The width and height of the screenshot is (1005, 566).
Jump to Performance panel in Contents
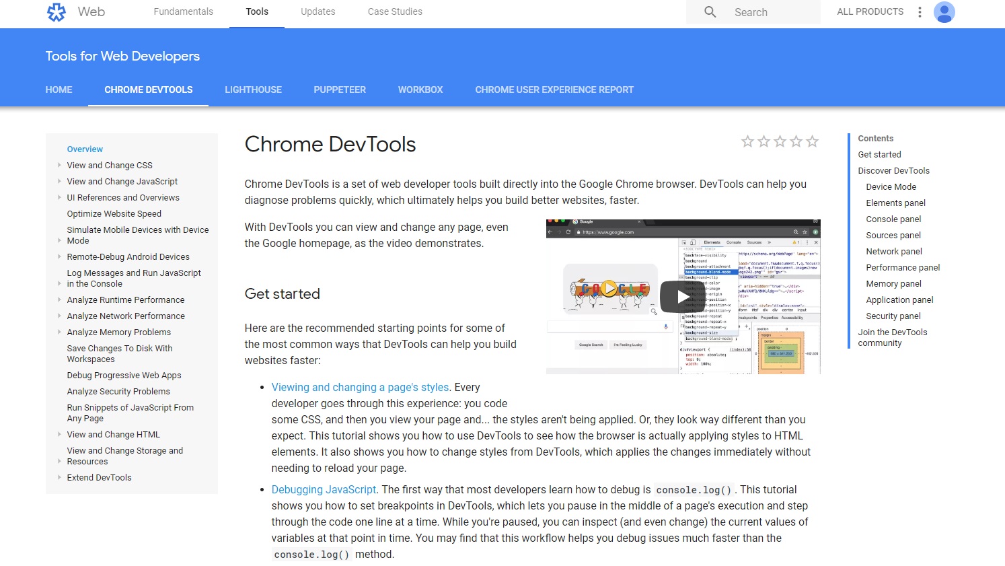tap(903, 267)
